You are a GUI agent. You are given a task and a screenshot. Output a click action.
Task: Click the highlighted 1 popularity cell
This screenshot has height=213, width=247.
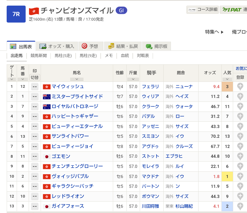click(x=227, y=177)
